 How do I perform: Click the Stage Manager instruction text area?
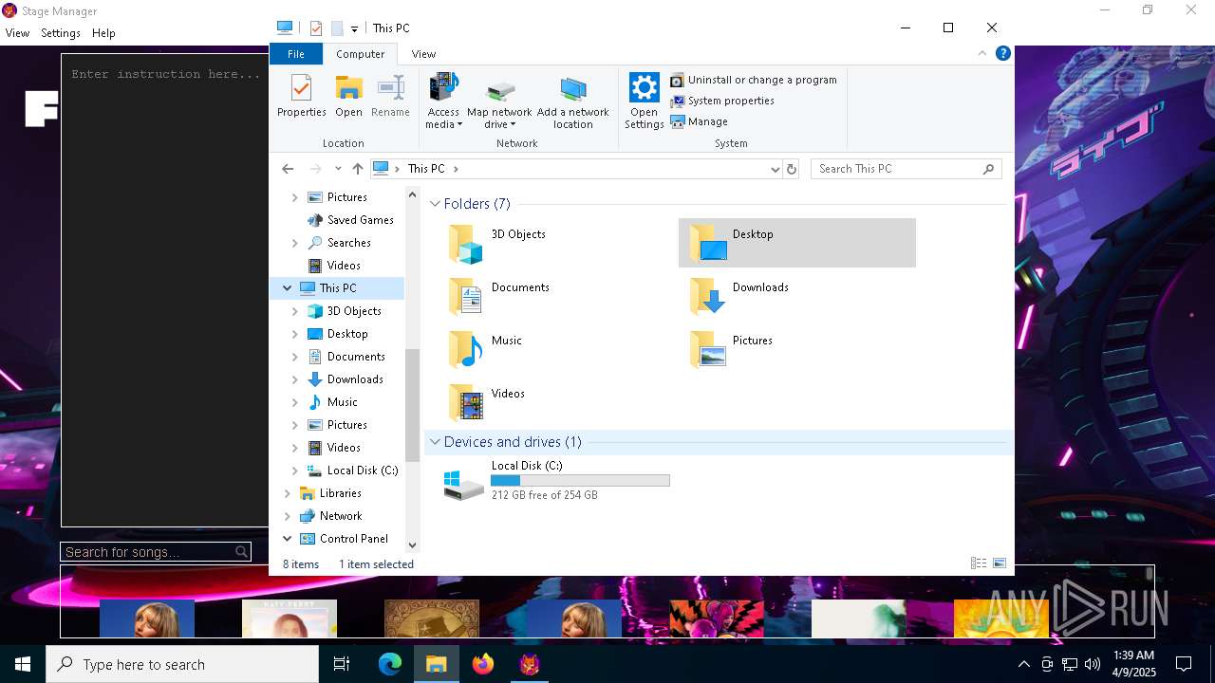pos(165,290)
